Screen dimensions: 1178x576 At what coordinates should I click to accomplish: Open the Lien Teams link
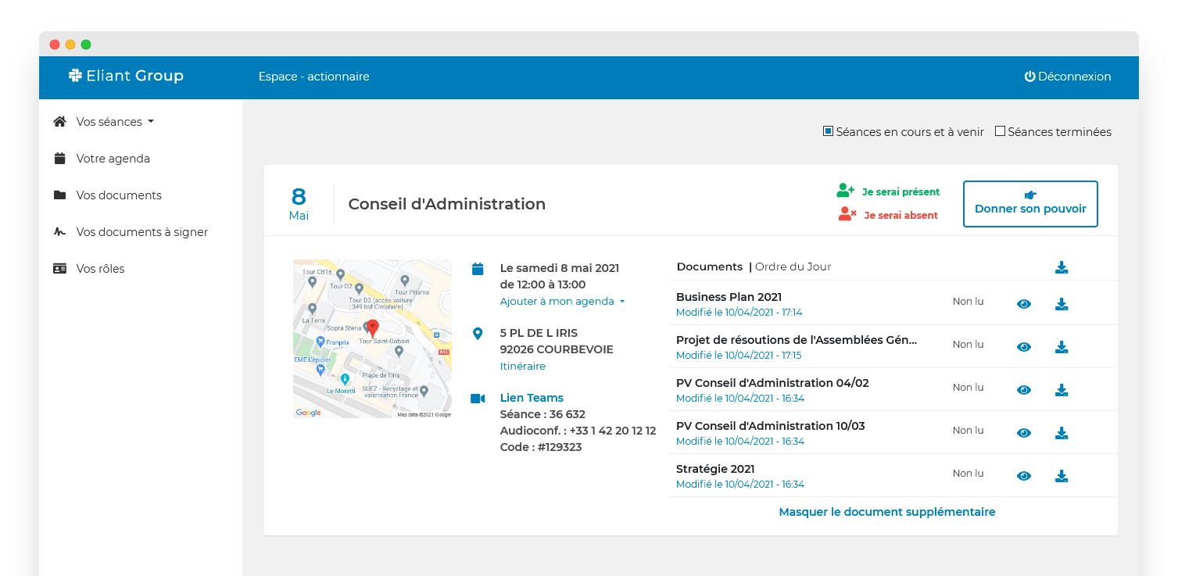point(532,398)
